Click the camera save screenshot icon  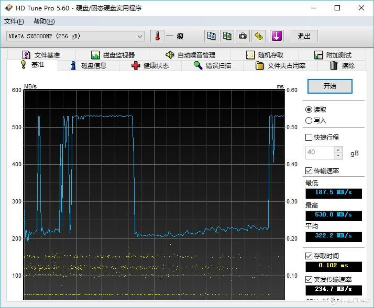242,36
